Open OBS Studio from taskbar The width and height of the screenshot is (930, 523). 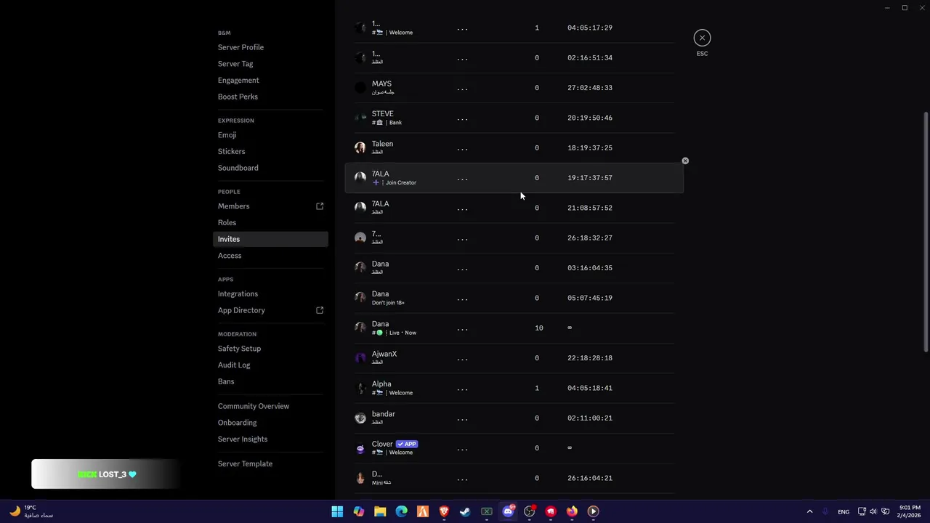(529, 511)
